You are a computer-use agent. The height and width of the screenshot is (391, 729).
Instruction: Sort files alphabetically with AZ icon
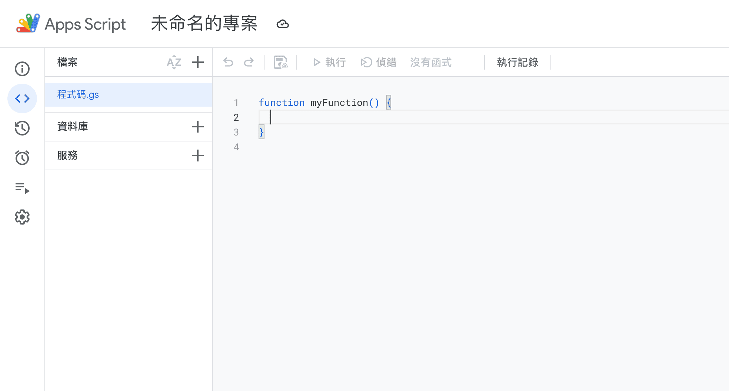(x=174, y=62)
